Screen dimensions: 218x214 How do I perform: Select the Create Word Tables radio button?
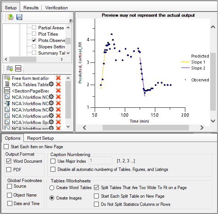click(52, 188)
